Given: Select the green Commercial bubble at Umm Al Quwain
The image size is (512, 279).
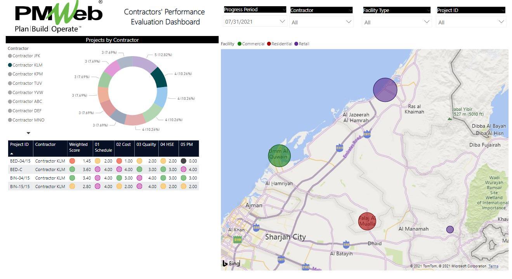Looking at the screenshot, I should (x=279, y=156).
